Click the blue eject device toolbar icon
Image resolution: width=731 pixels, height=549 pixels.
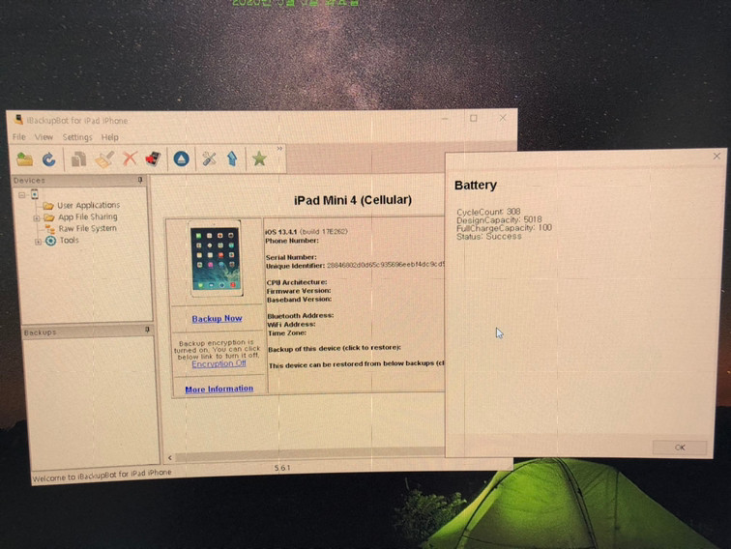(181, 159)
